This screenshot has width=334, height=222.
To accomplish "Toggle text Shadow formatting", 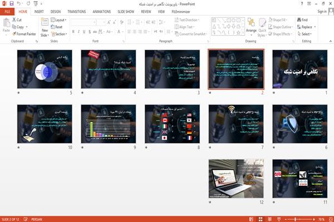I will (x=90, y=32).
